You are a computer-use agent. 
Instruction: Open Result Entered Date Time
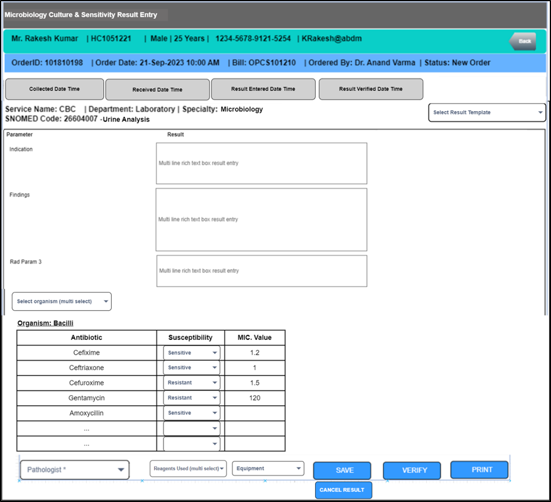(x=263, y=89)
